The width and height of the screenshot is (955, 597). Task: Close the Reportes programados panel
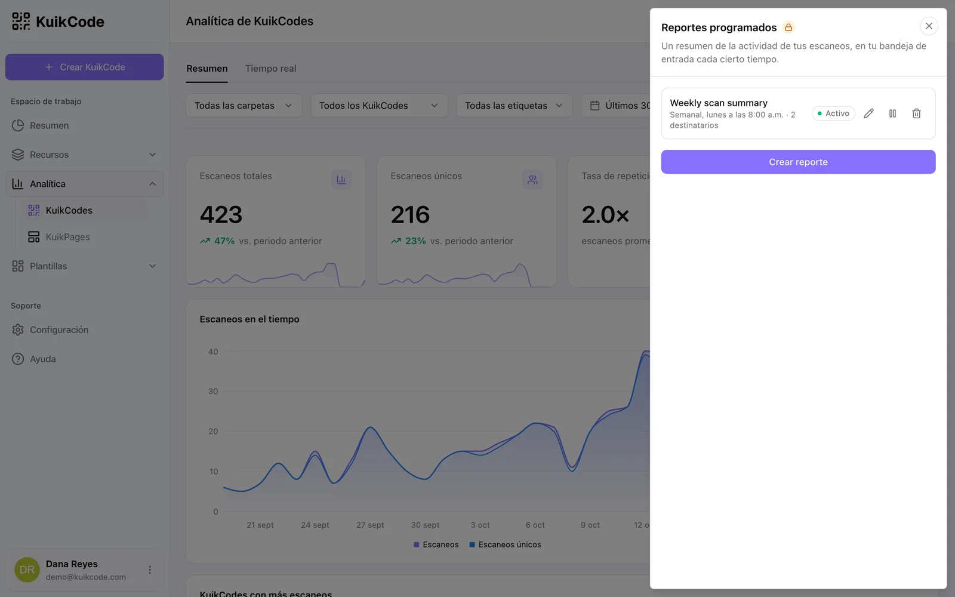tap(929, 26)
